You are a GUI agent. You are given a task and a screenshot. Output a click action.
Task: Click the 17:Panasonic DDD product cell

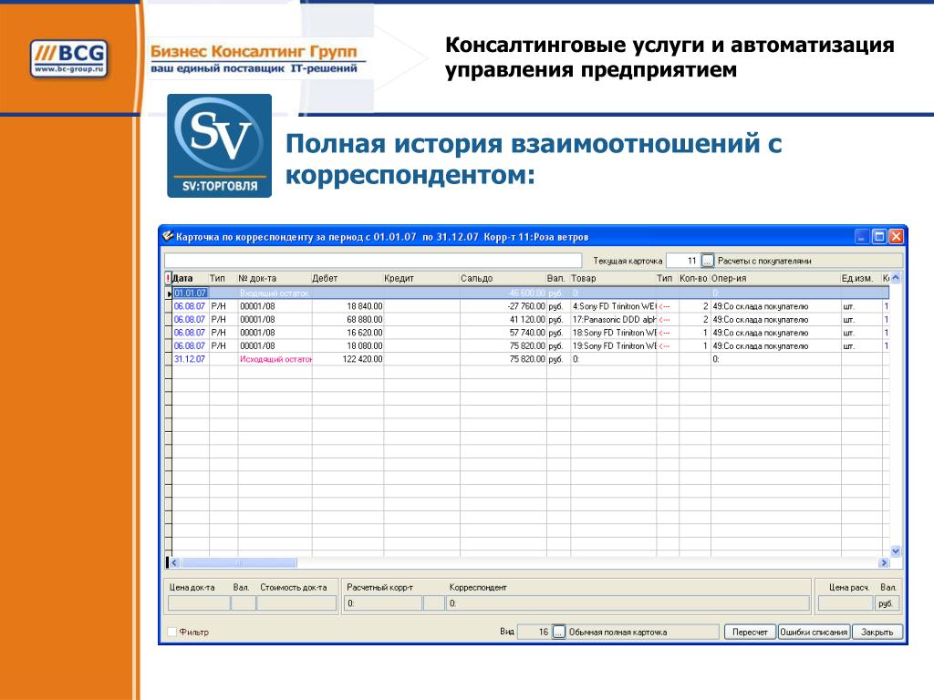pyautogui.click(x=614, y=319)
